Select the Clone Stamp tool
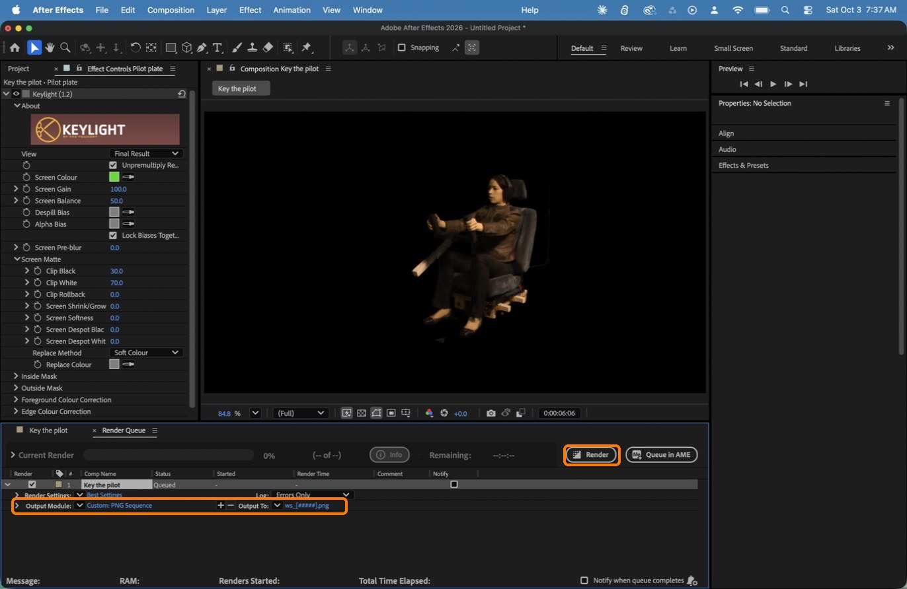This screenshot has height=589, width=907. pos(252,48)
